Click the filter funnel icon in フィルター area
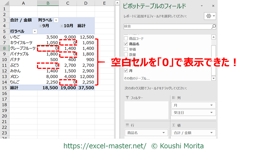The width and height of the screenshot is (267, 150). 127,98
